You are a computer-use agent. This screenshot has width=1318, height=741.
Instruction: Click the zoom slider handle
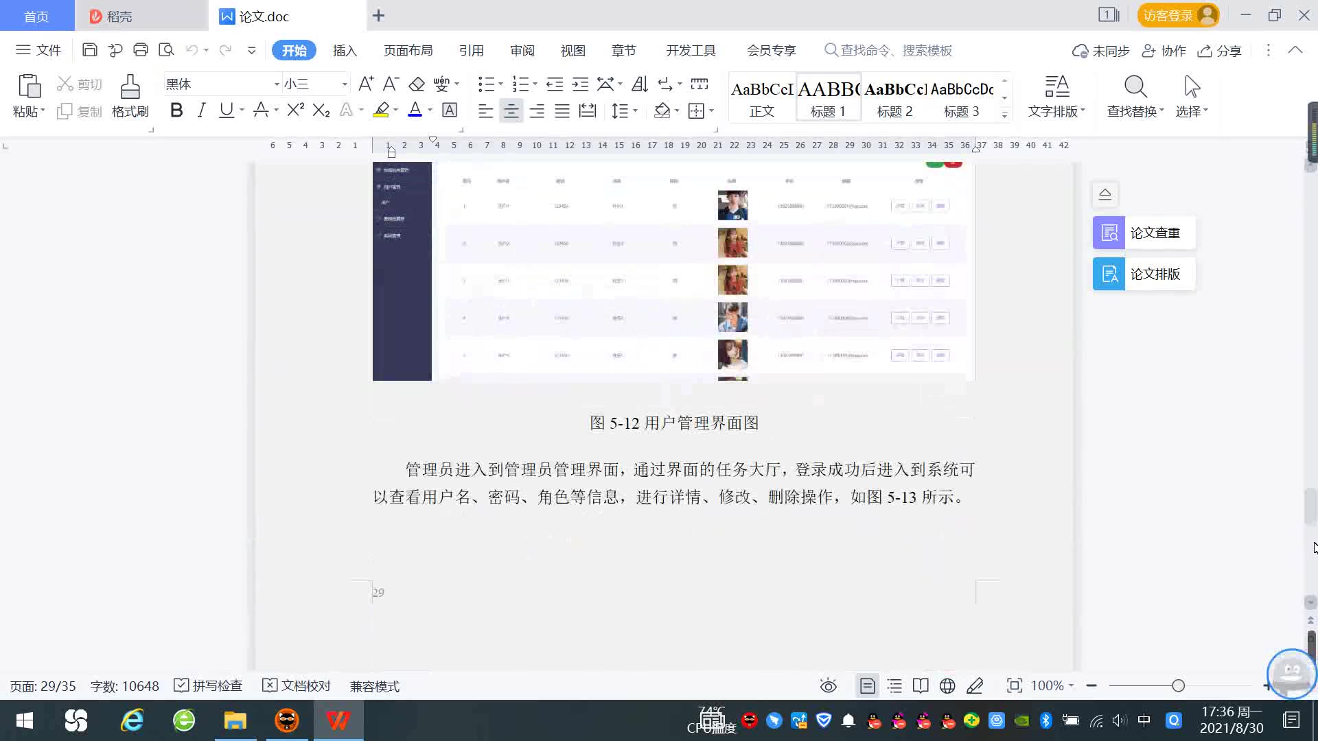pos(1178,685)
